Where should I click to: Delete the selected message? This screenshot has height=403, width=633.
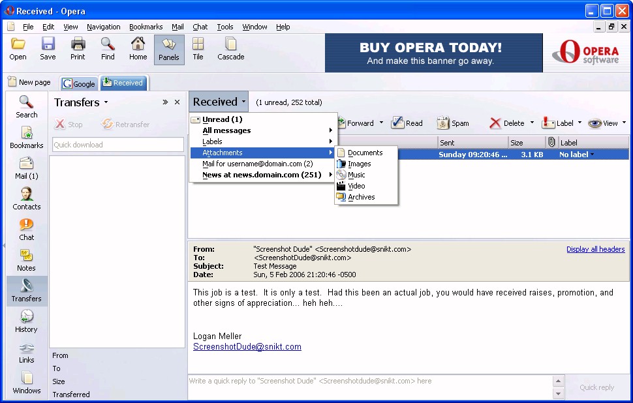click(x=506, y=123)
